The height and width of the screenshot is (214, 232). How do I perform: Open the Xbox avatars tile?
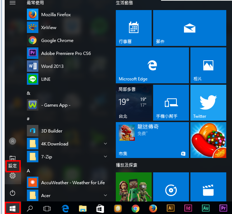point(134,187)
